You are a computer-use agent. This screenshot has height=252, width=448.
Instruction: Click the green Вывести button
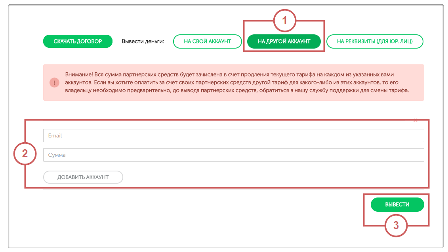click(x=397, y=205)
